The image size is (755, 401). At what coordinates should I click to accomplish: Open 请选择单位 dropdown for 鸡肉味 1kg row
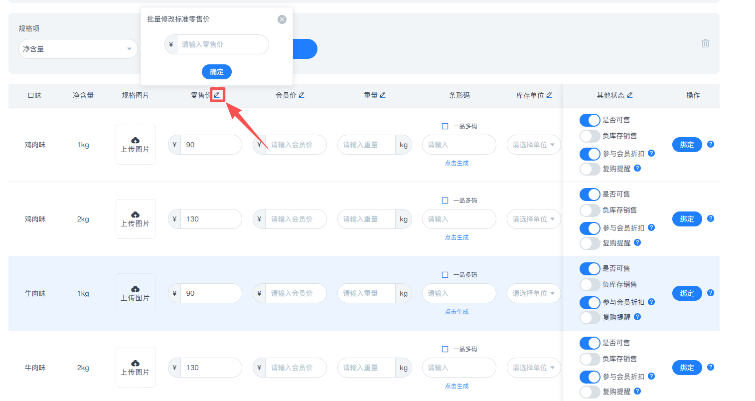[x=533, y=145]
